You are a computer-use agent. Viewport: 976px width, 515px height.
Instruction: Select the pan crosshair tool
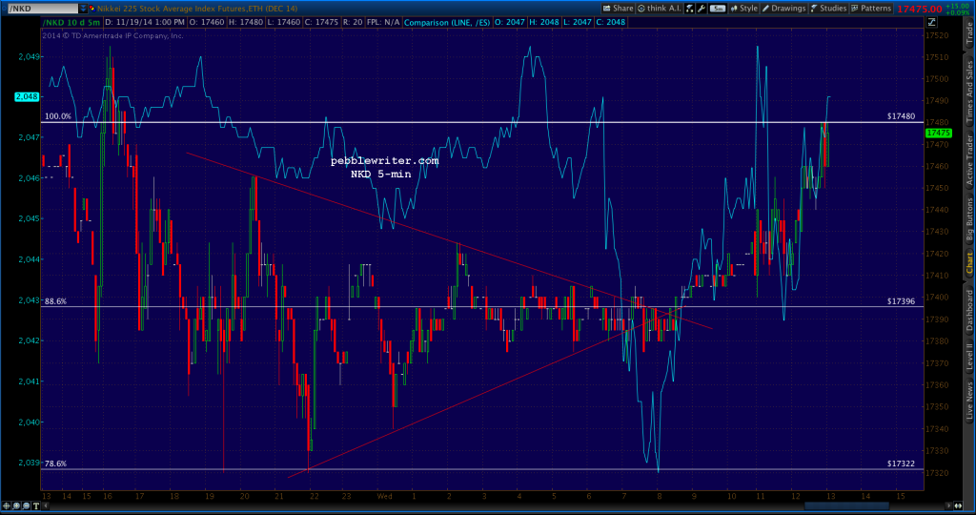pos(7,505)
